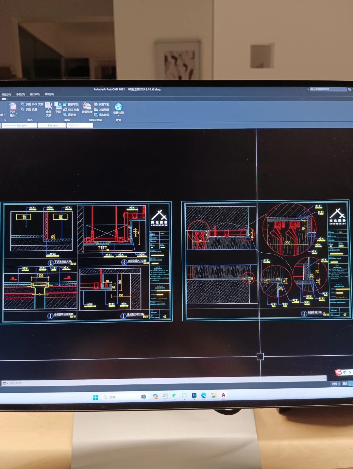The image size is (353, 469).
Task: Click 上载到源 upload to source
Action: point(102,109)
